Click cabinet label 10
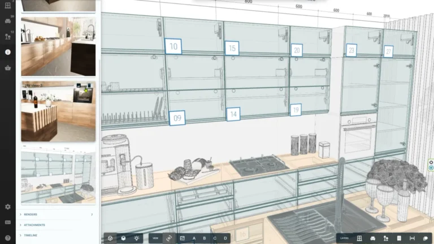 click(x=173, y=46)
